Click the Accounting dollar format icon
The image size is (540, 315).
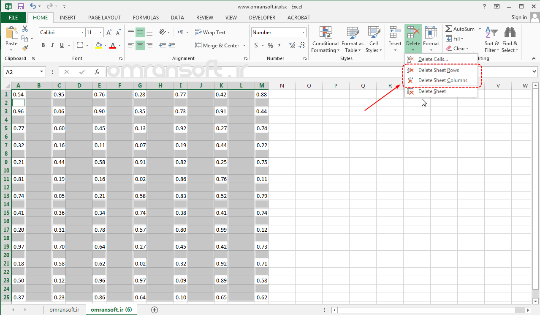point(256,45)
